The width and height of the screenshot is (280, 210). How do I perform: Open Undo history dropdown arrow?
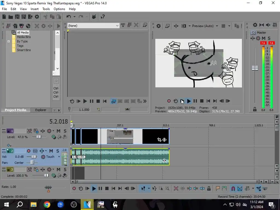(74, 17)
